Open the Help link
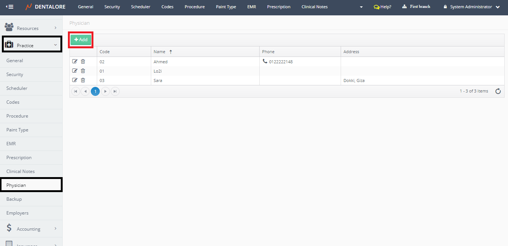Image resolution: width=508 pixels, height=246 pixels. [x=382, y=7]
